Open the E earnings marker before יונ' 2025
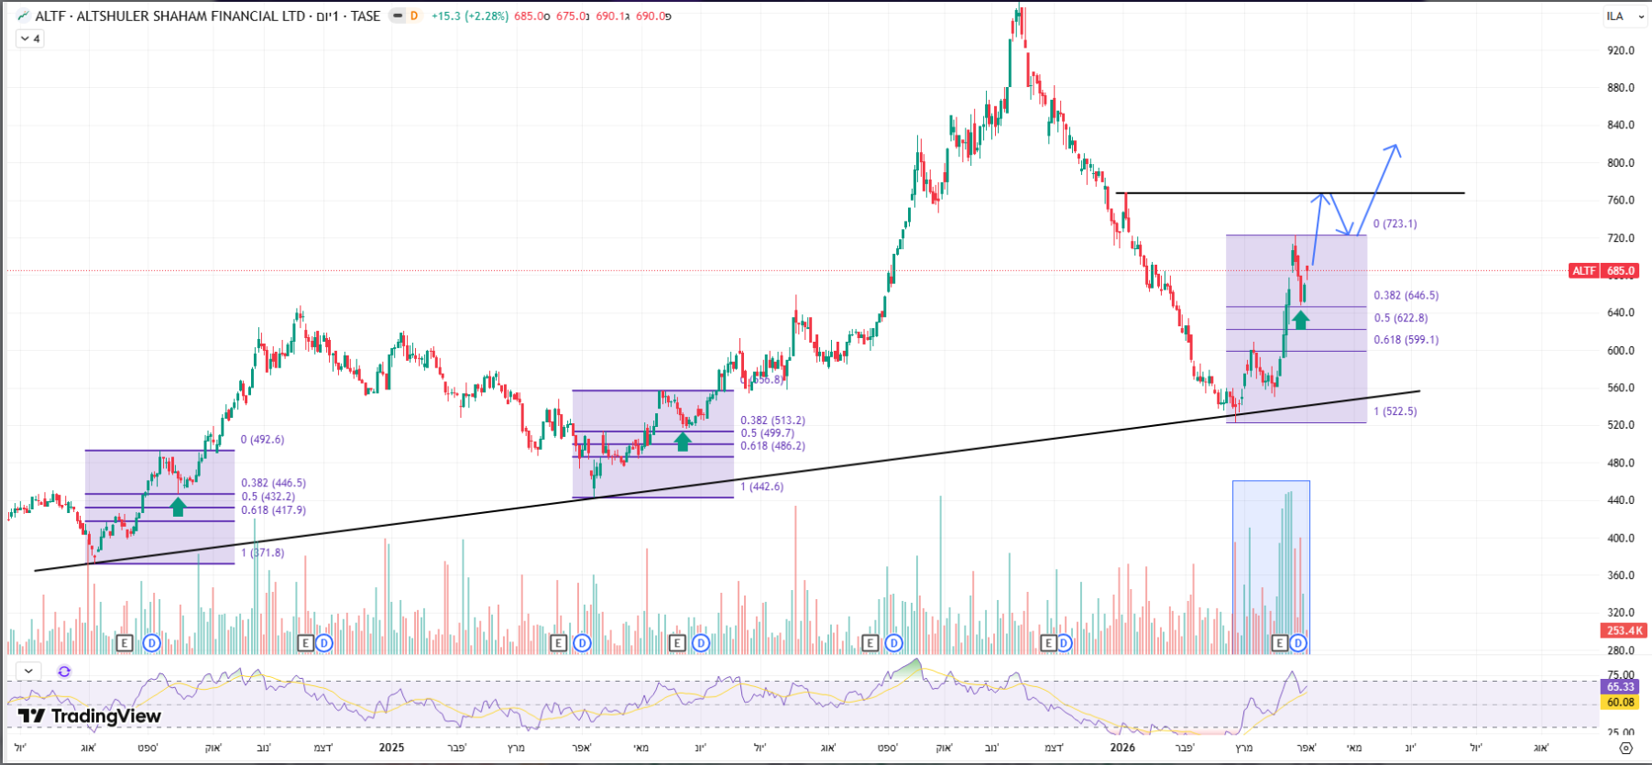 (x=677, y=643)
